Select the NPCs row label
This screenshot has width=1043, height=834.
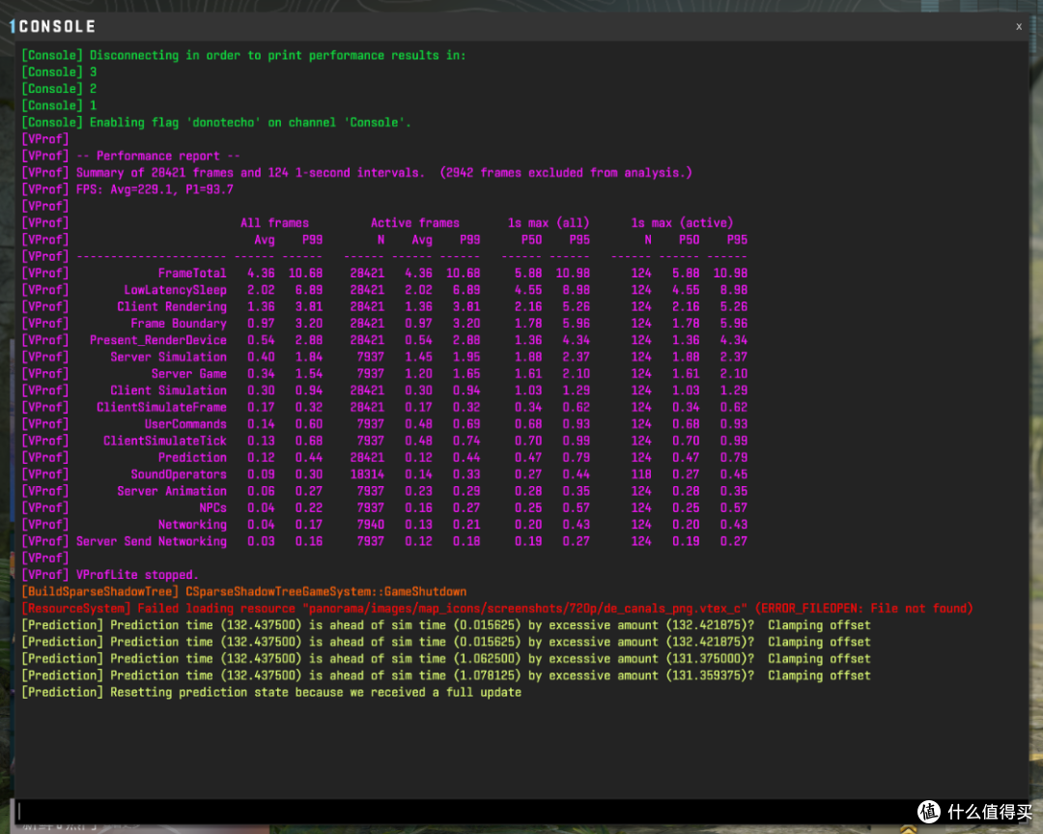tap(212, 508)
